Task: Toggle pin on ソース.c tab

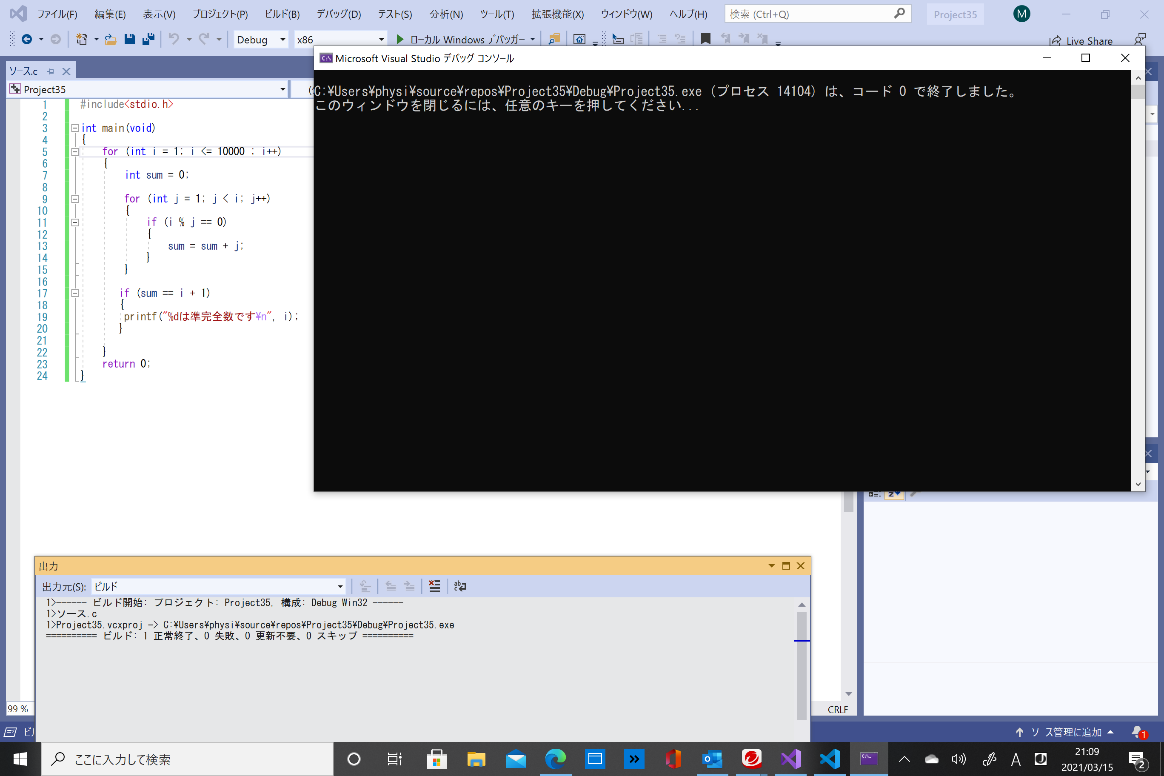Action: (x=51, y=71)
